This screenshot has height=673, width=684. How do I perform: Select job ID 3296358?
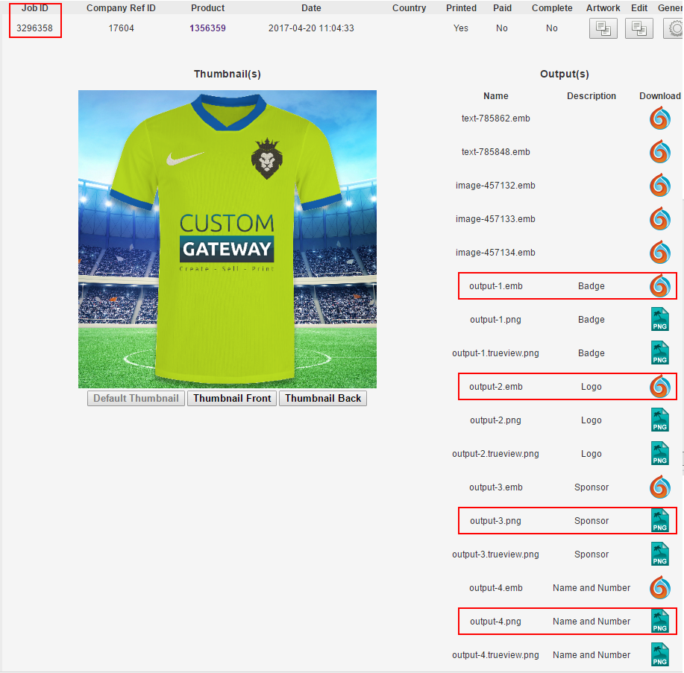coord(34,28)
